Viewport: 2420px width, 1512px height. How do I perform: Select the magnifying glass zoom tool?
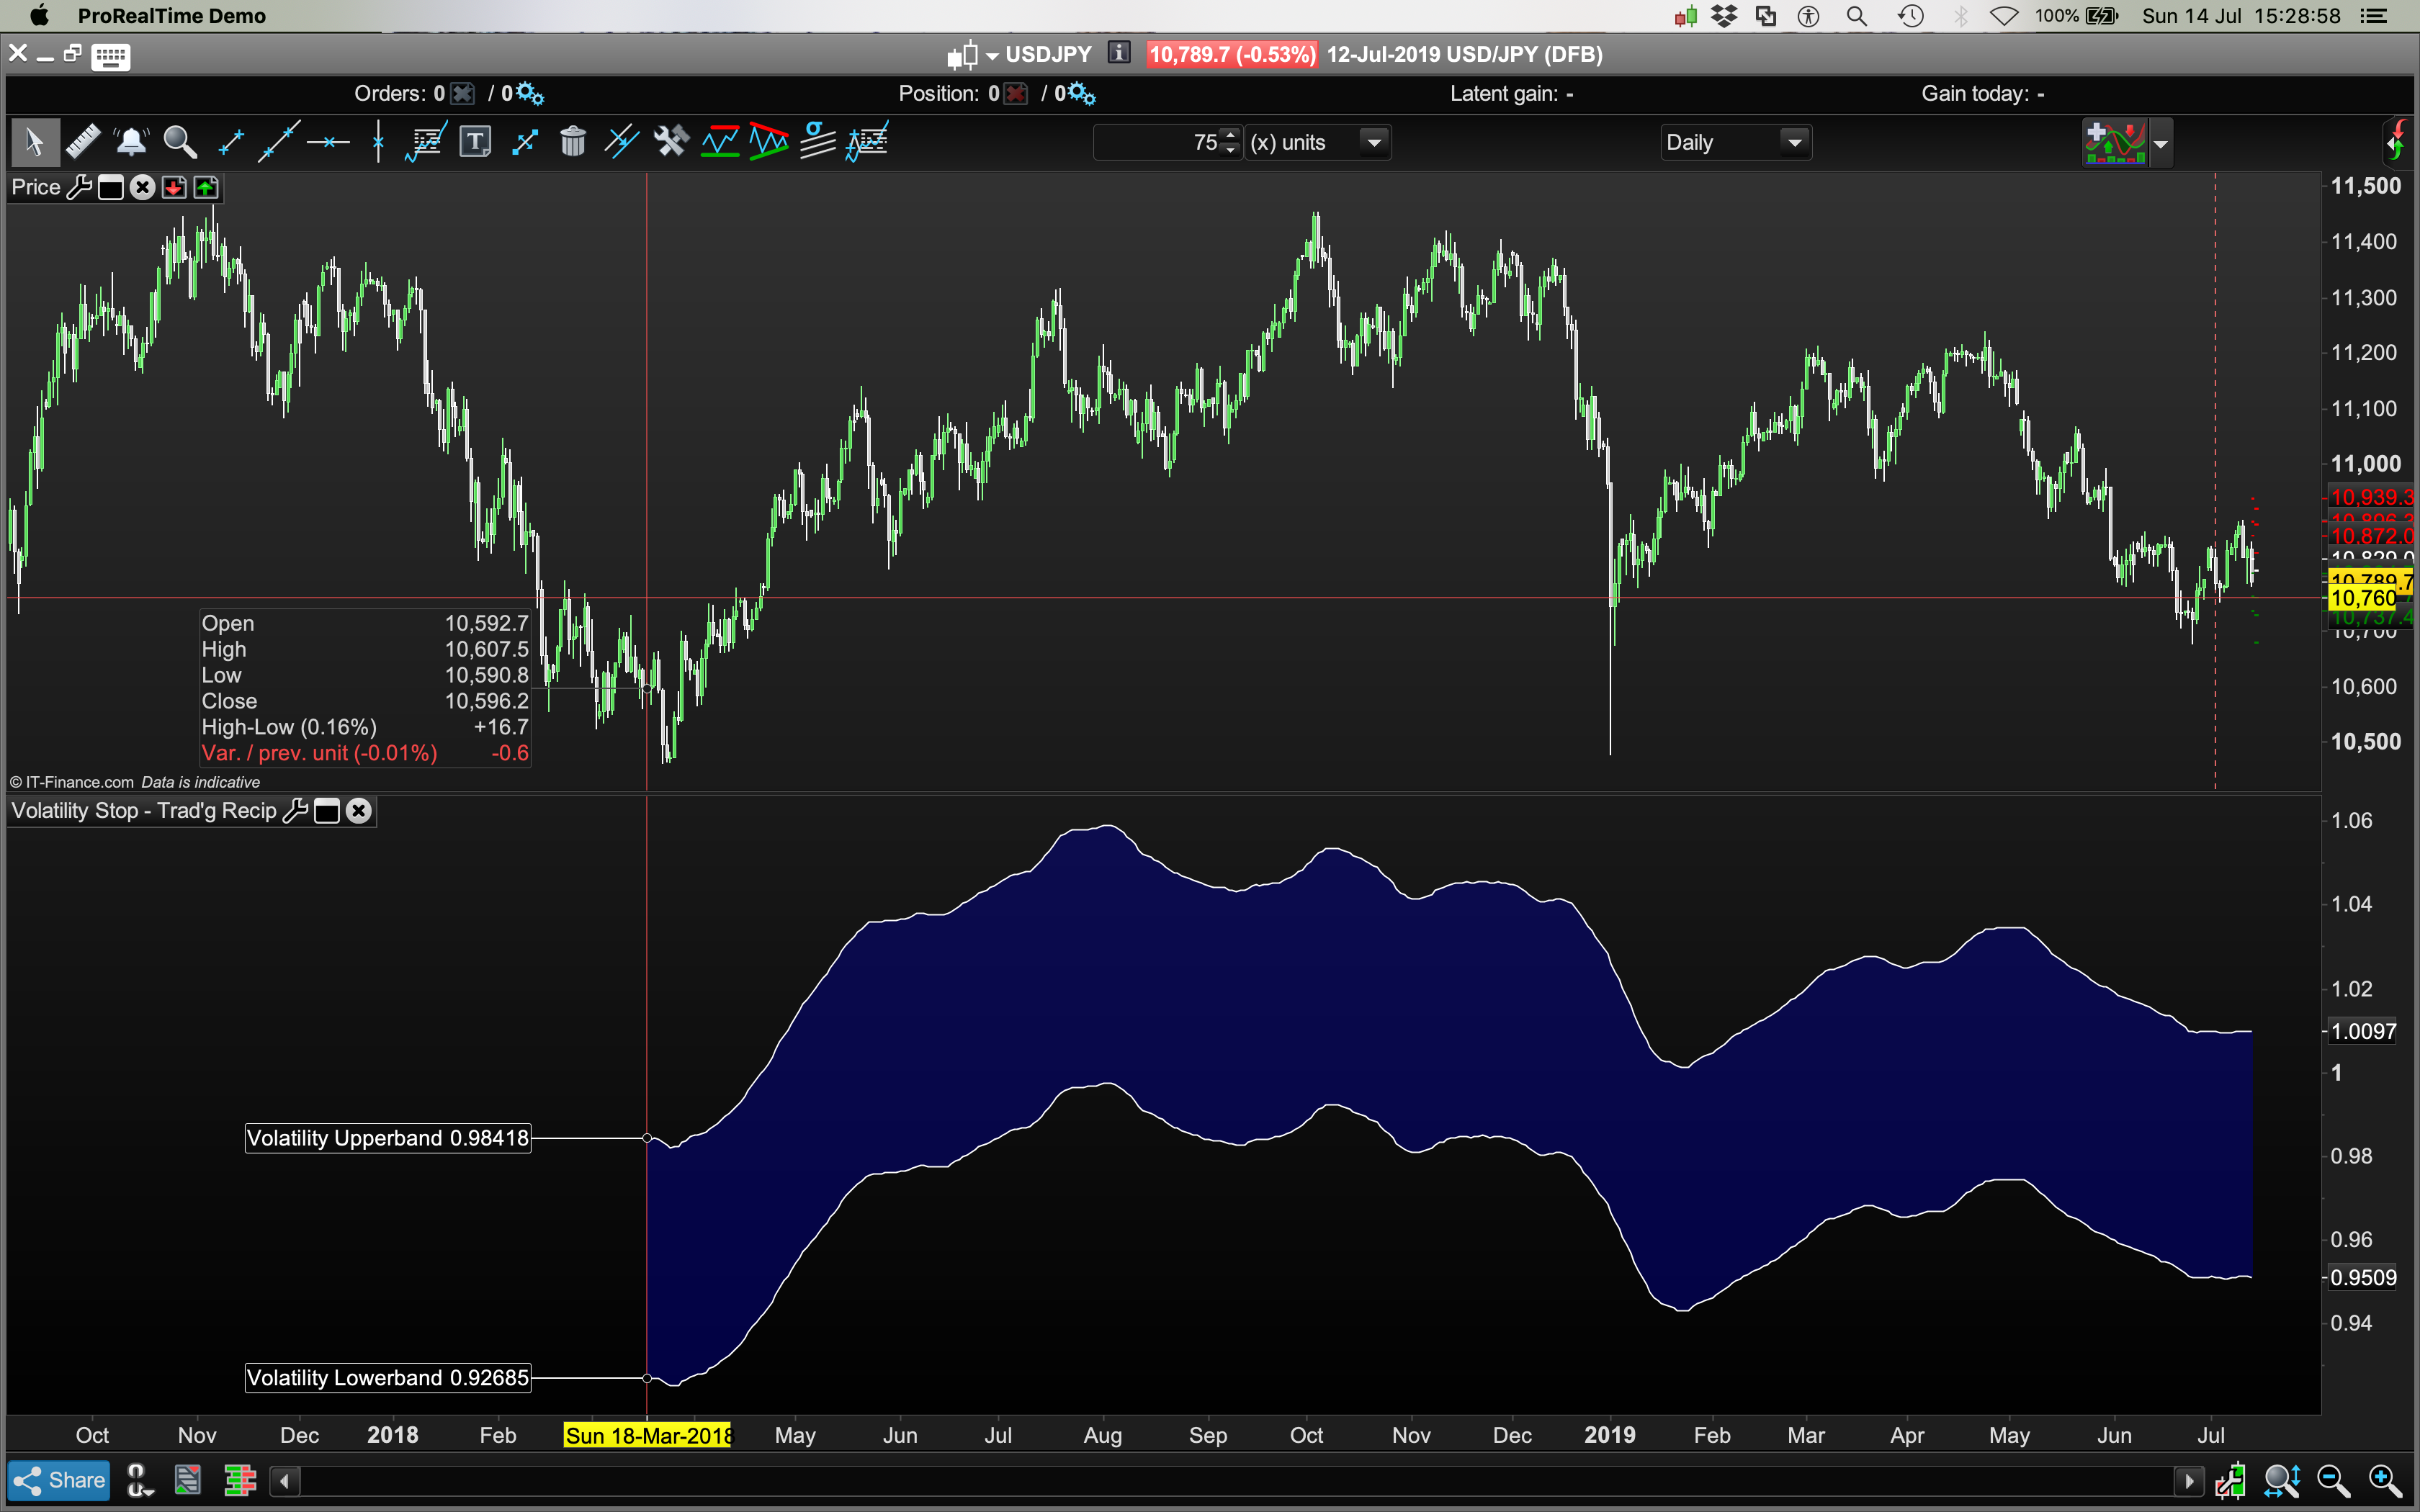tap(180, 142)
